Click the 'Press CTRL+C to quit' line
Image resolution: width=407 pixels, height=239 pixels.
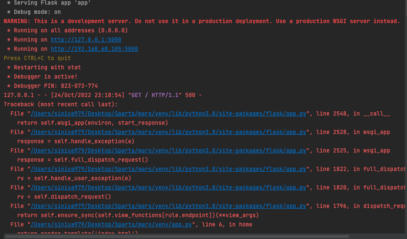click(x=37, y=58)
